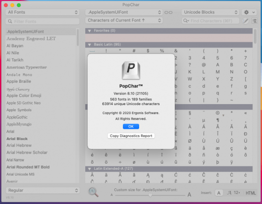Image resolution: width=262 pixels, height=204 pixels.
Task: Click the magnifier glass icon at bottom
Action: tap(93, 192)
